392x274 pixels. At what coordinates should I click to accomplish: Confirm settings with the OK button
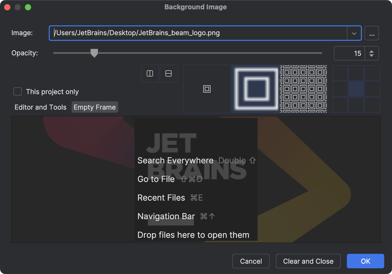(365, 261)
